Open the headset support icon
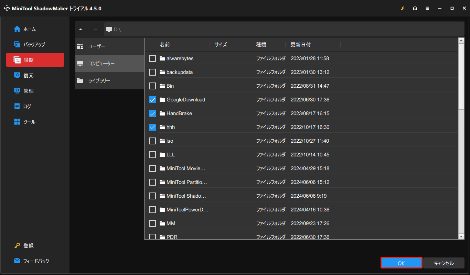 click(415, 8)
